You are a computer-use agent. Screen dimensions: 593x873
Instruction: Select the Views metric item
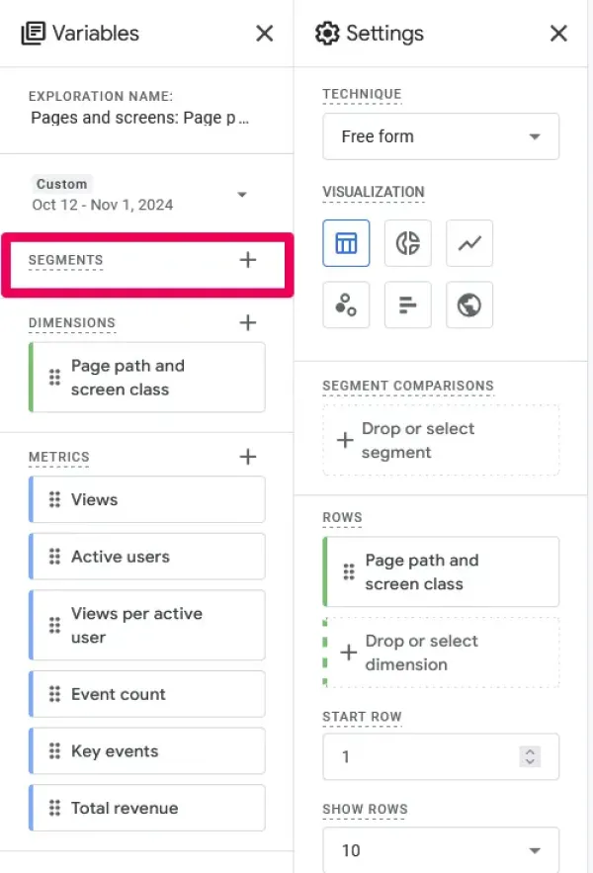coord(147,499)
